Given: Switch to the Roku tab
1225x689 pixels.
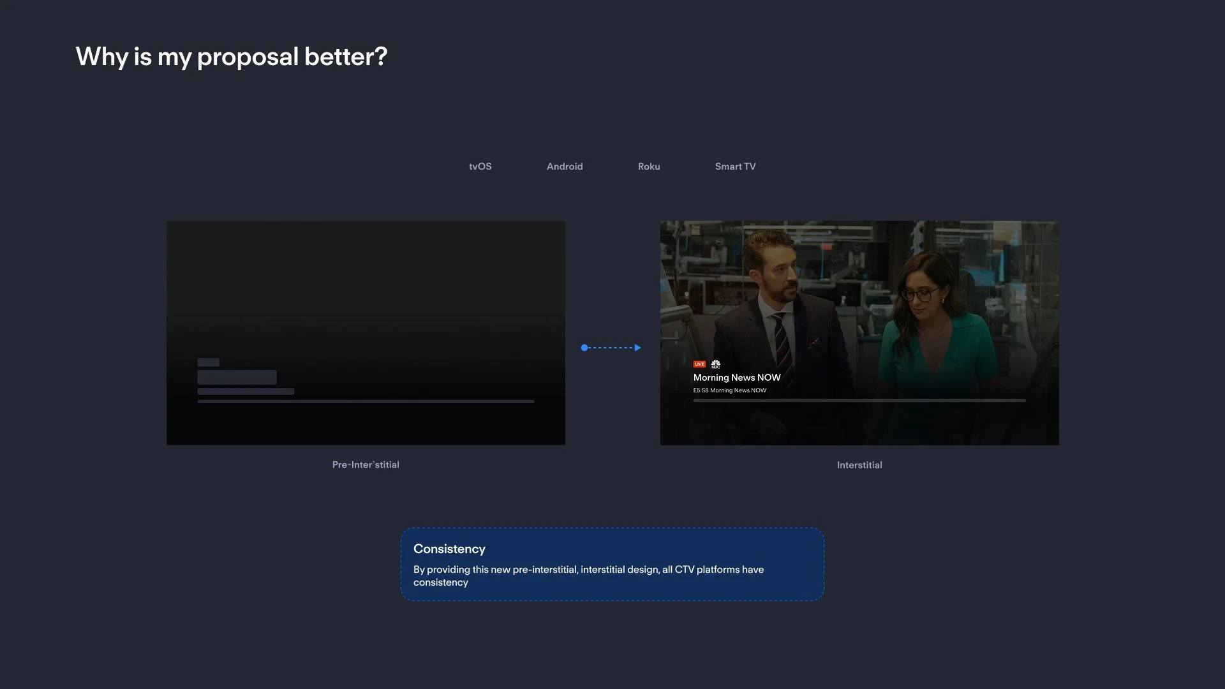Looking at the screenshot, I should [x=649, y=167].
